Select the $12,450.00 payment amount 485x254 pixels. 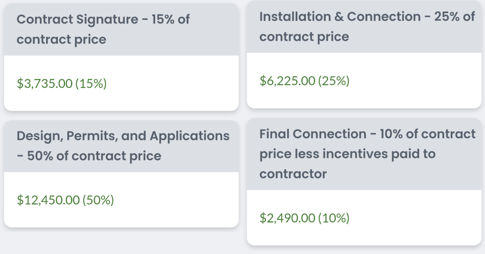pyautogui.click(x=48, y=200)
